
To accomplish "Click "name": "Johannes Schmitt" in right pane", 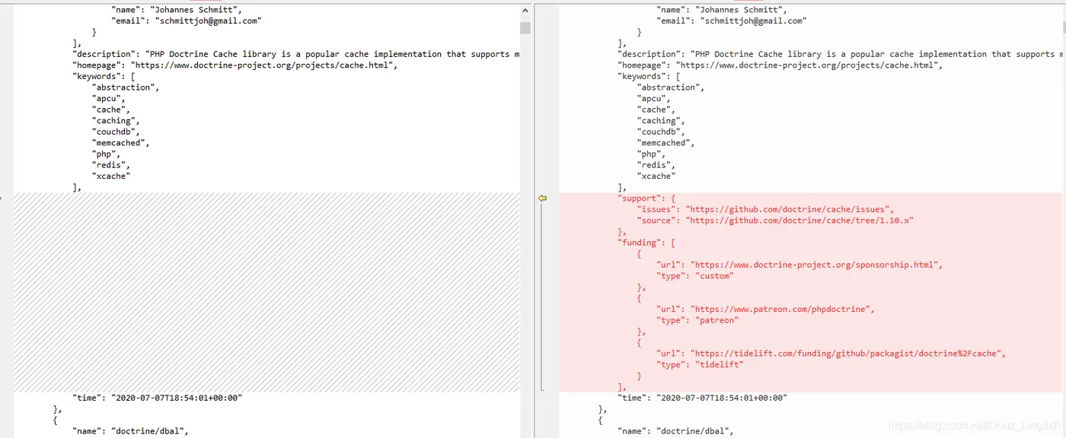I will 722,10.
